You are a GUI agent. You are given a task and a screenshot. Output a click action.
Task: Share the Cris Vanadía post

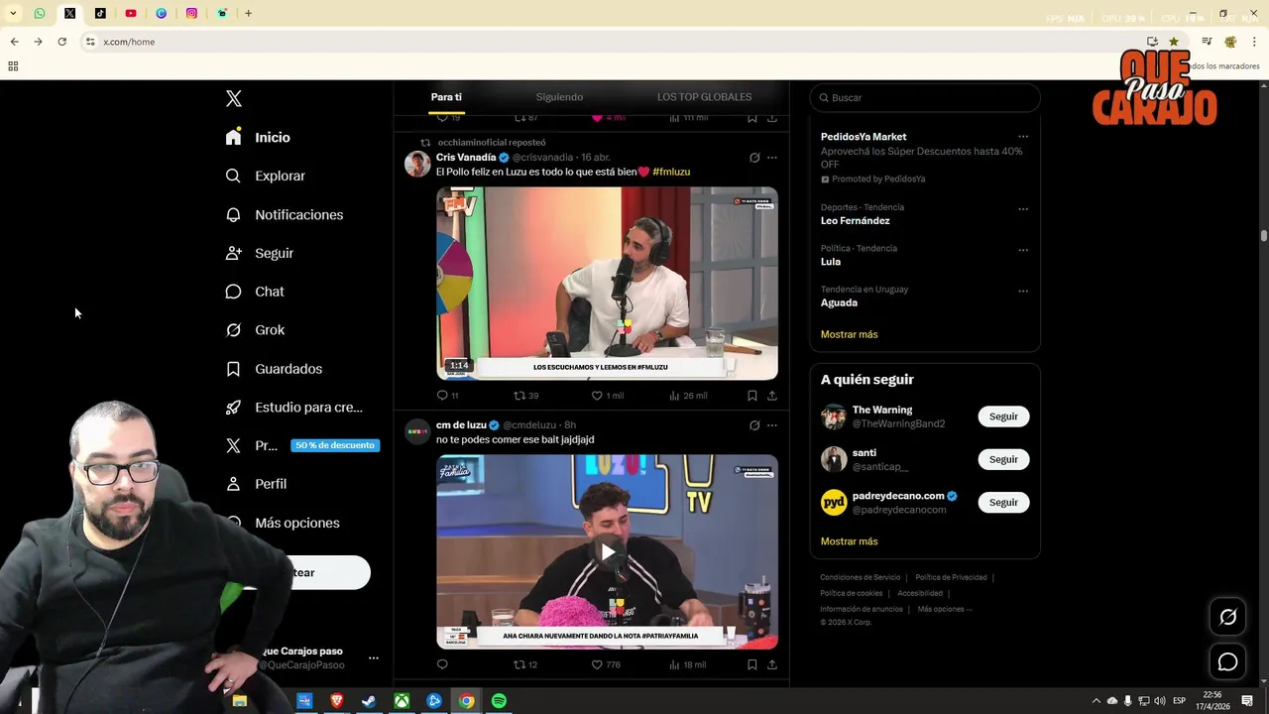point(772,396)
